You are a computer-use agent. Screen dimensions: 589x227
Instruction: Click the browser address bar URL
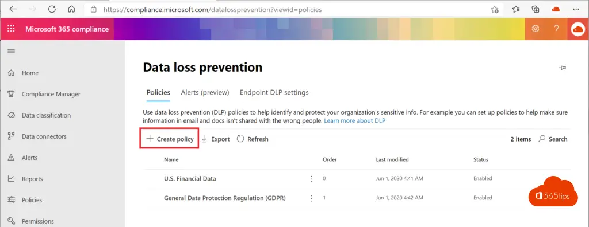[213, 10]
